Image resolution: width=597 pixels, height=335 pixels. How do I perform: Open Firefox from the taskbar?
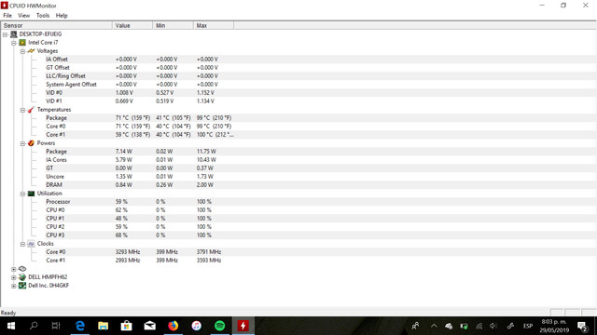click(x=174, y=326)
